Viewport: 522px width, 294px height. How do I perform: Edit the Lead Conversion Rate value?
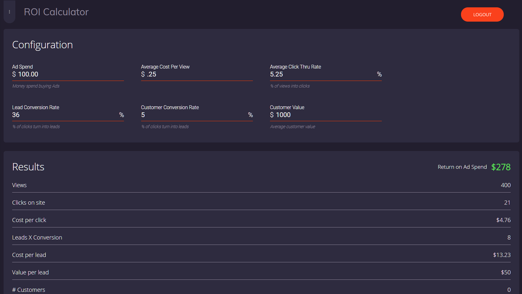point(64,115)
